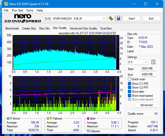Screen dimensions: 165x136
Task: Click the green refresh speed icon
Action: 153,62
